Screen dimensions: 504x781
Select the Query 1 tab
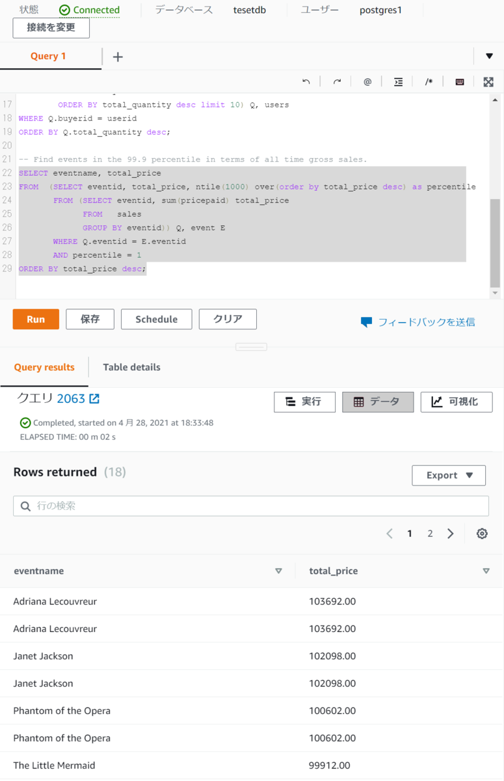click(49, 56)
